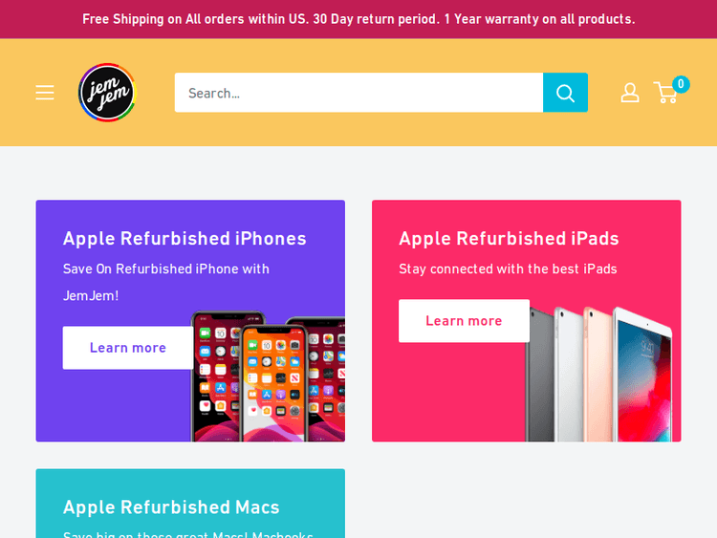Click the cart item count badge
This screenshot has width=717, height=538.
(681, 84)
